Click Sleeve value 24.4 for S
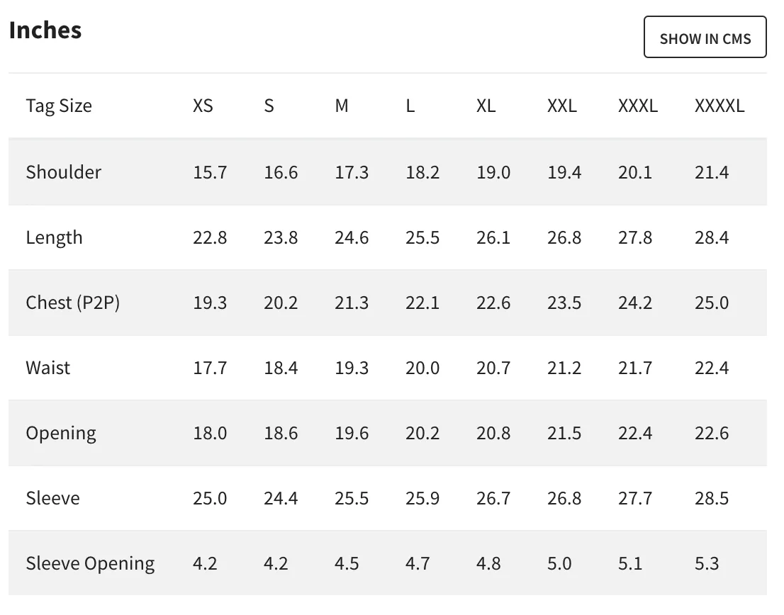 (x=281, y=499)
